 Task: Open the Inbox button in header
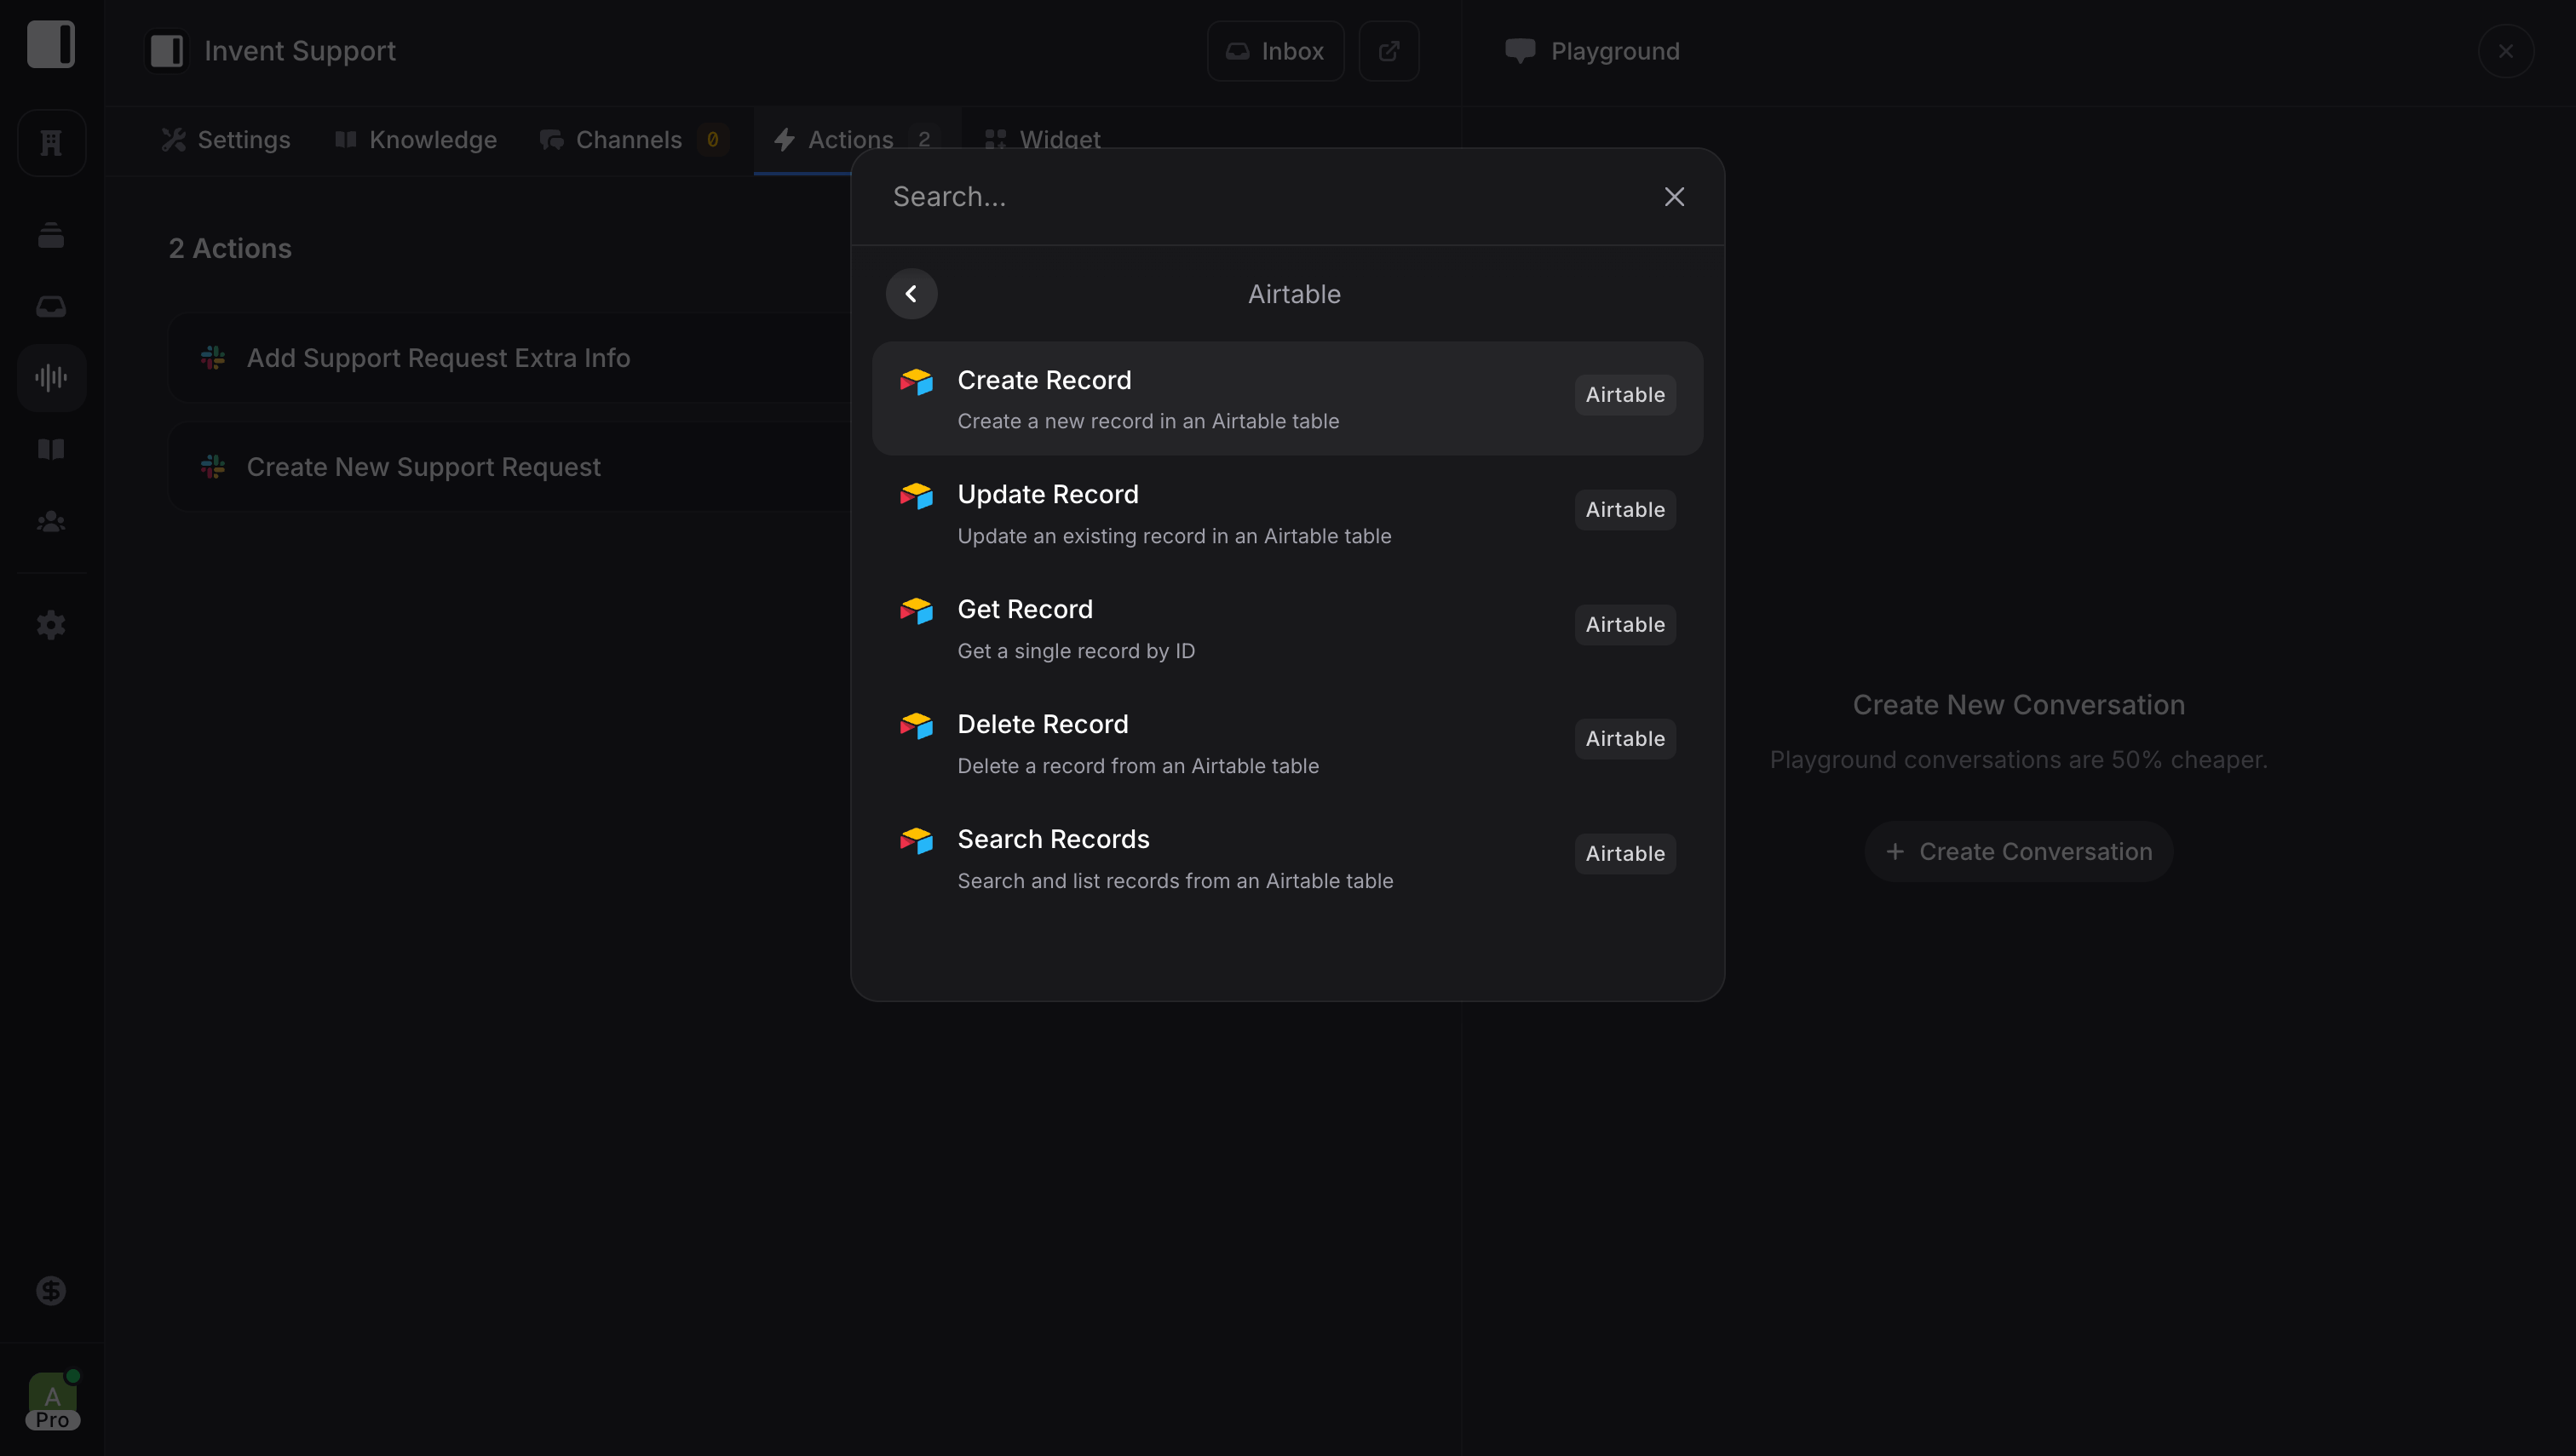pos(1275,51)
